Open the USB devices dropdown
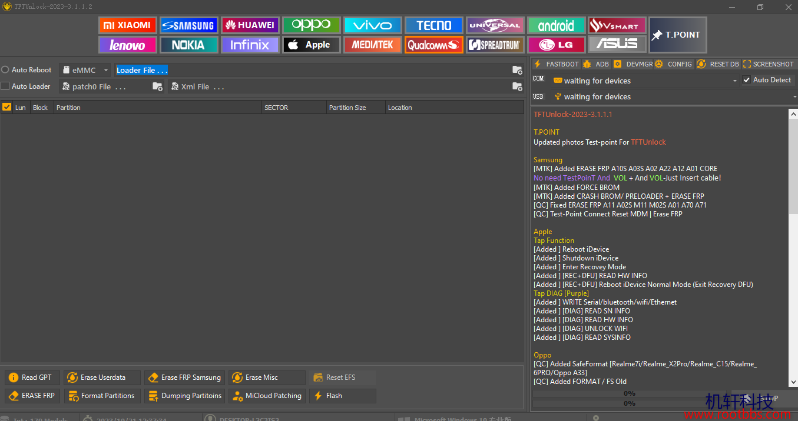The width and height of the screenshot is (798, 421). click(673, 96)
